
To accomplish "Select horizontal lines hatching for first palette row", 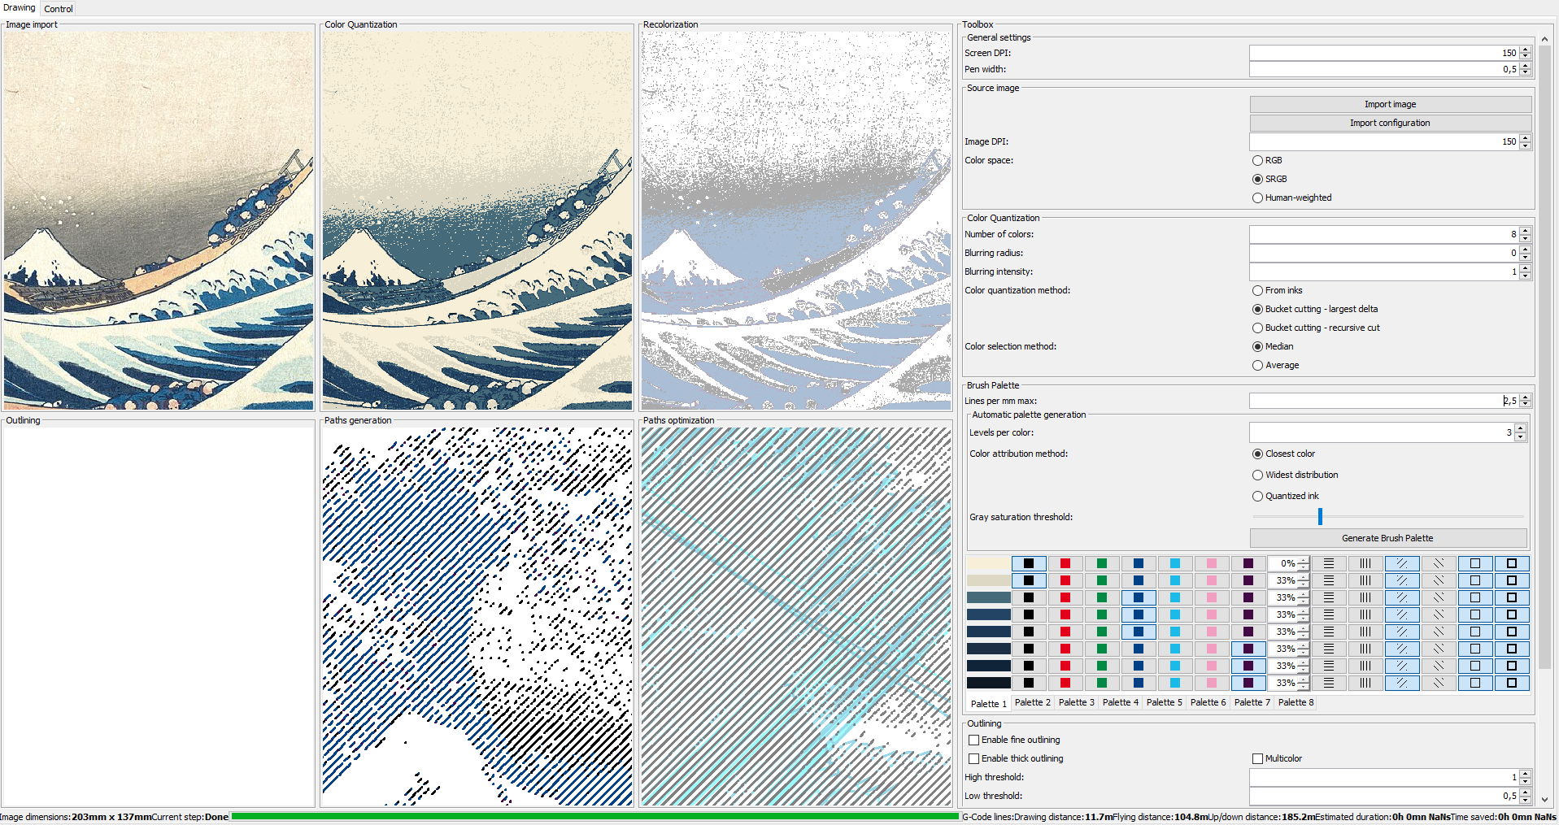I will (1330, 562).
